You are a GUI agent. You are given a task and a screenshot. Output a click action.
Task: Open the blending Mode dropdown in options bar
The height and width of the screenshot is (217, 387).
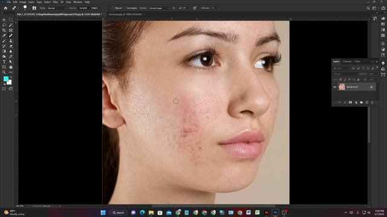point(56,8)
